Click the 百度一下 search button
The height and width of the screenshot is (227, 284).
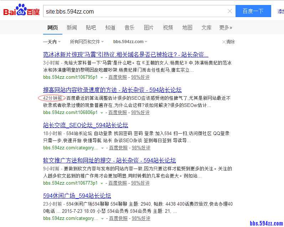[253, 11]
